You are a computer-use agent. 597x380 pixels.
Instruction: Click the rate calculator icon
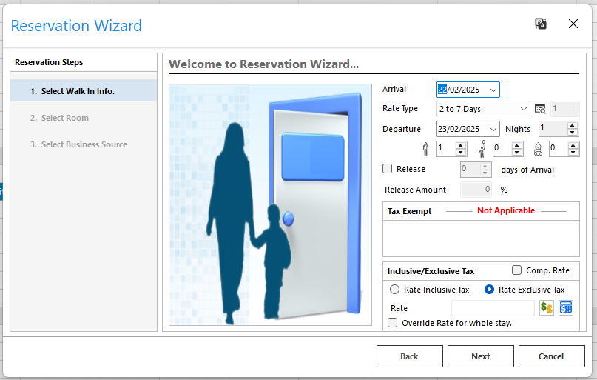[x=566, y=307]
